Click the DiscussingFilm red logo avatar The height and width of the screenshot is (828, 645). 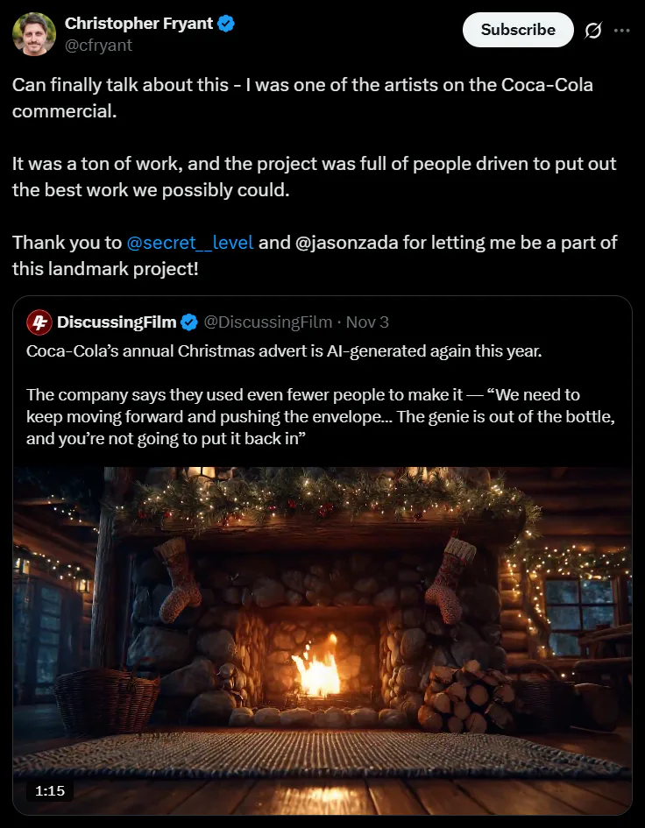39,322
